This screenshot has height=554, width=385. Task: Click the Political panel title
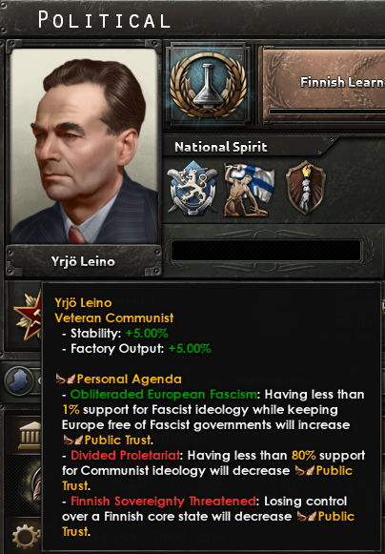(105, 20)
